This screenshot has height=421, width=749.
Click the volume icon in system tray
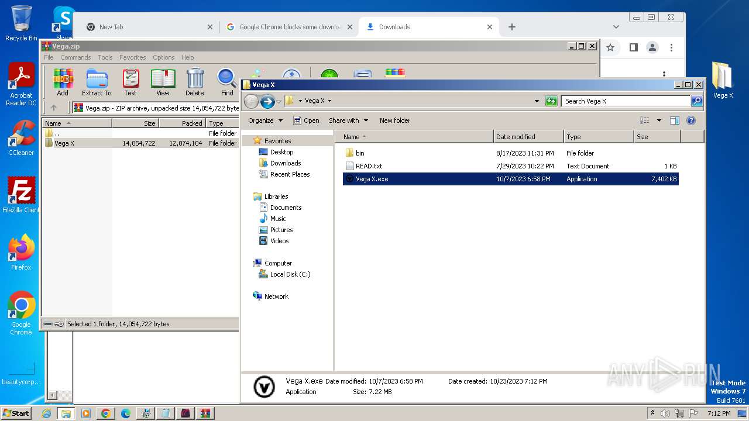pos(665,413)
